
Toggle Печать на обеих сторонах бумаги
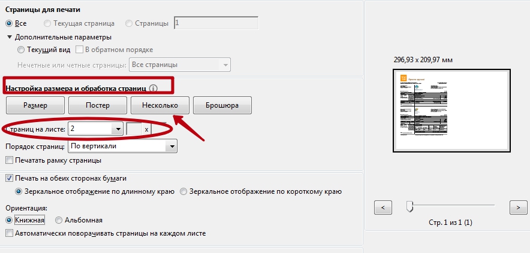coord(9,178)
